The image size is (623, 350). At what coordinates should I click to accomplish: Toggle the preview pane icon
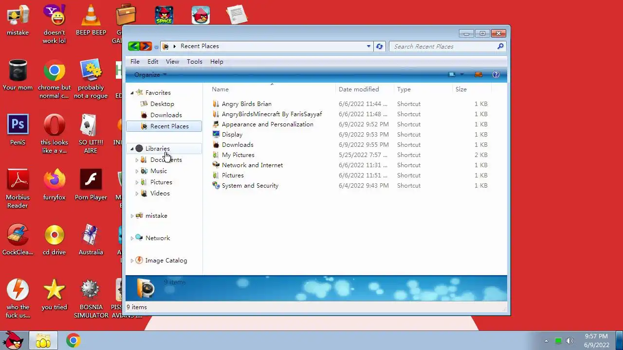point(478,74)
